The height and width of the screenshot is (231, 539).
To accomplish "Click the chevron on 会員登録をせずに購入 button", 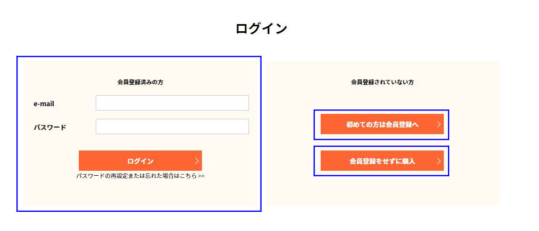I will pyautogui.click(x=439, y=161).
